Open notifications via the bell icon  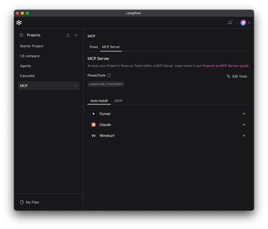pyautogui.click(x=230, y=22)
